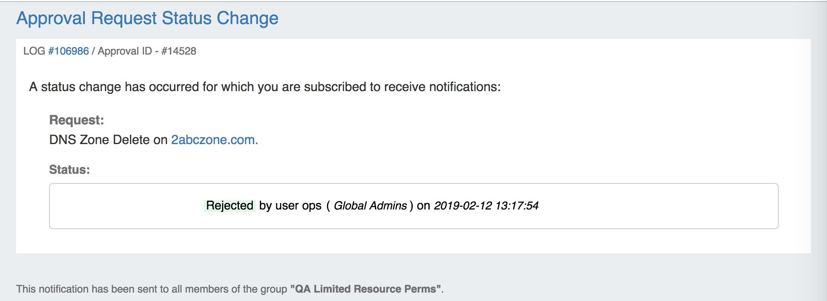Open log entry #106986 link
This screenshot has height=301, width=827.
point(68,51)
